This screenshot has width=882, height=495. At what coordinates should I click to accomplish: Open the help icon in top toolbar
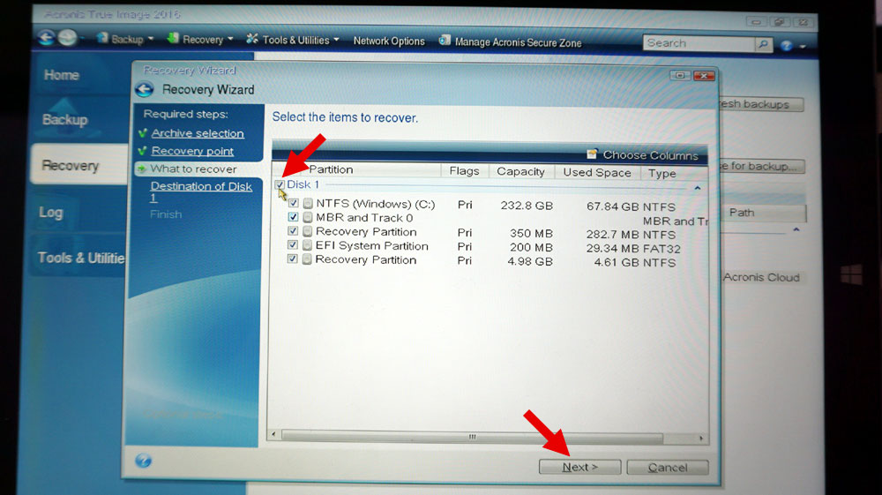point(787,46)
